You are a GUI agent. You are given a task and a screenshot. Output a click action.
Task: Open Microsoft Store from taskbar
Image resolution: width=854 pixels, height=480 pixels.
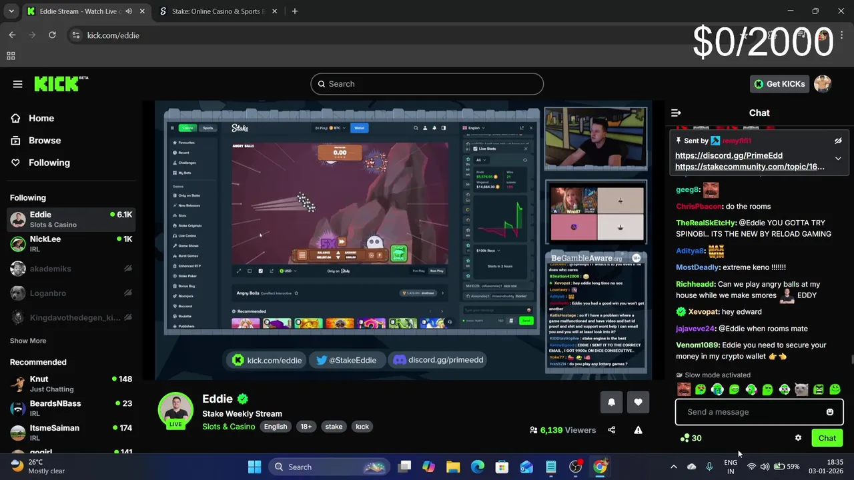(x=502, y=467)
